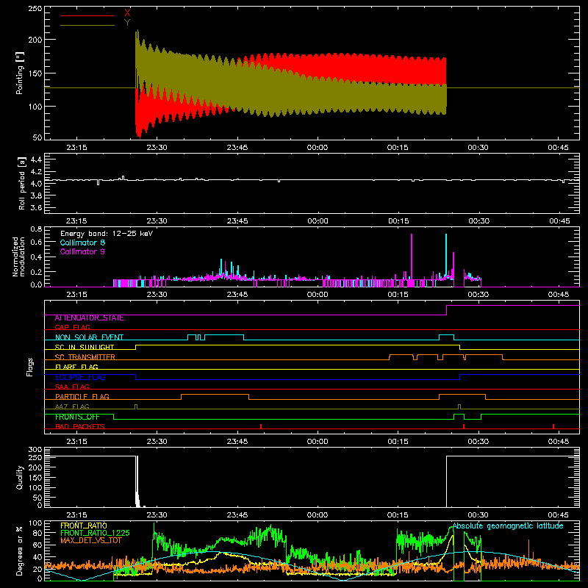This screenshot has height=588, width=588.
Task: Click the Roll period [s] axis title
Action: point(22,184)
